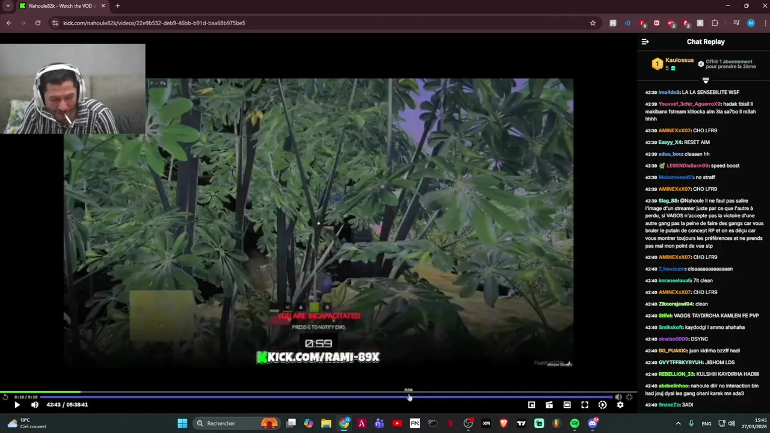Open the XM app in taskbar
This screenshot has width=770, height=433.
pyautogui.click(x=486, y=423)
